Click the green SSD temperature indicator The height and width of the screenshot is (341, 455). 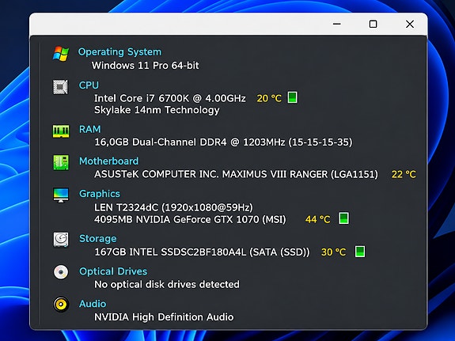click(x=360, y=252)
